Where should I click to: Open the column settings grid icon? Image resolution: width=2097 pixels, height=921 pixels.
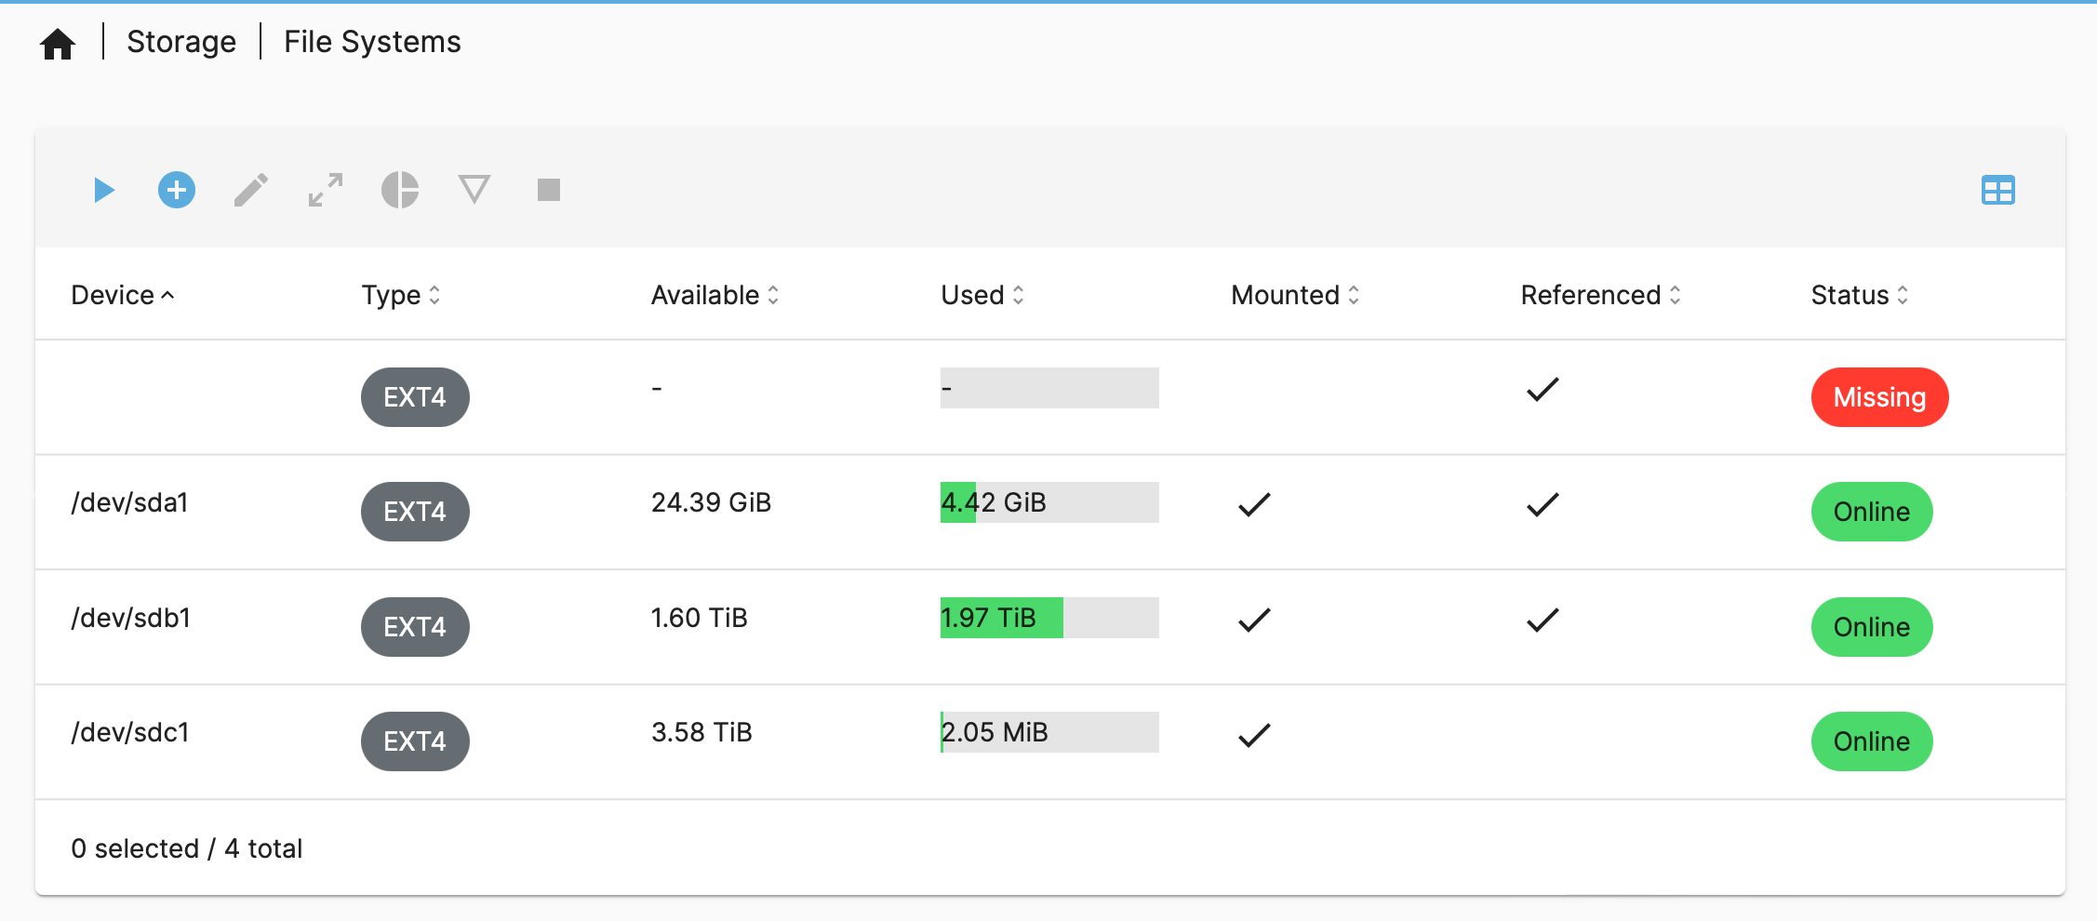[1997, 191]
